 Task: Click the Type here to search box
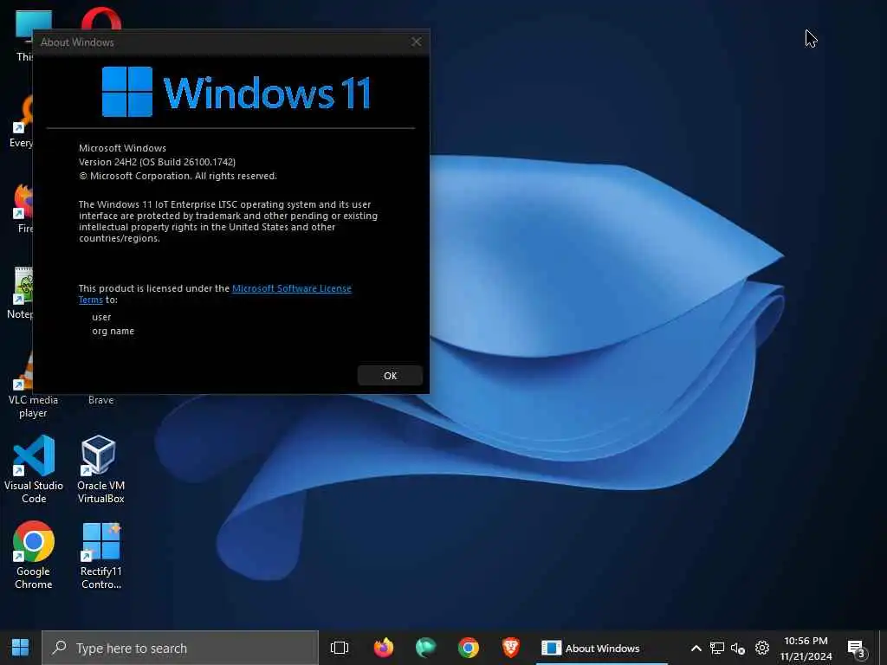click(x=180, y=648)
